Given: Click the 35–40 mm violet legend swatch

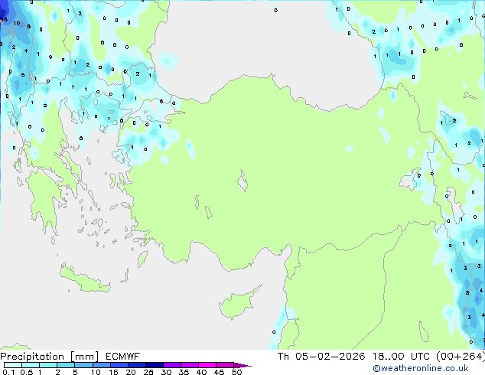Looking at the screenshot, I should click(x=190, y=365).
